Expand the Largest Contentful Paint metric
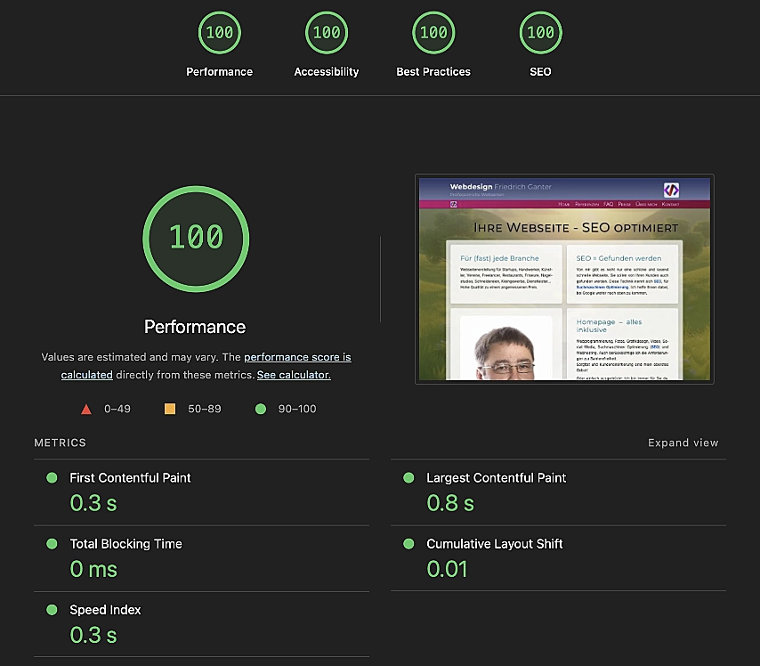The image size is (760, 666). 496,478
